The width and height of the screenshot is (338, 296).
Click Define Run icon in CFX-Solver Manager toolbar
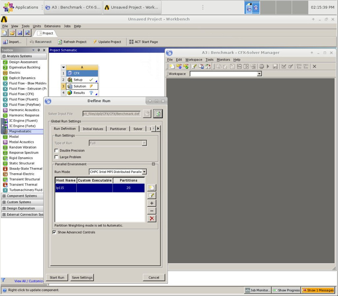pyautogui.click(x=172, y=66)
